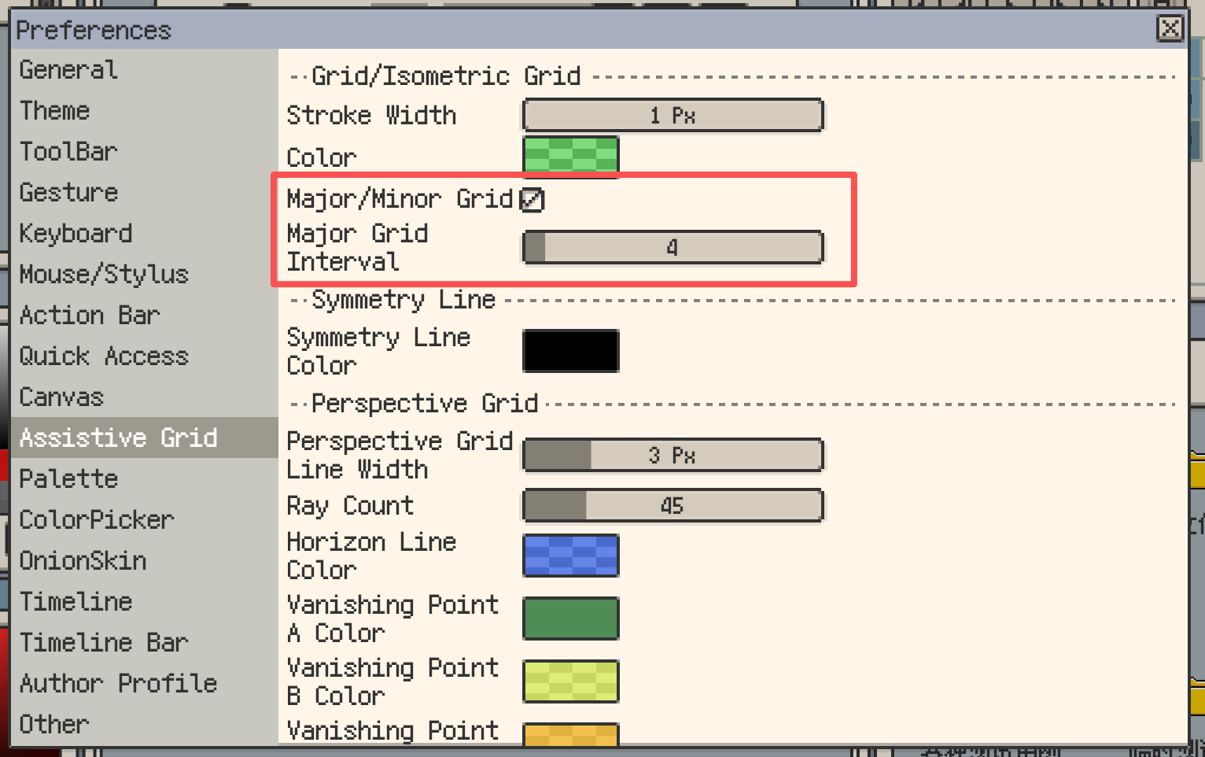Set a new value on the Ray Count slider

coord(673,506)
